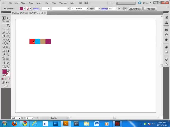This screenshot has width=170, height=127.
Task: Select the Selection tool (black arrow)
Action: pyautogui.click(x=3, y=18)
